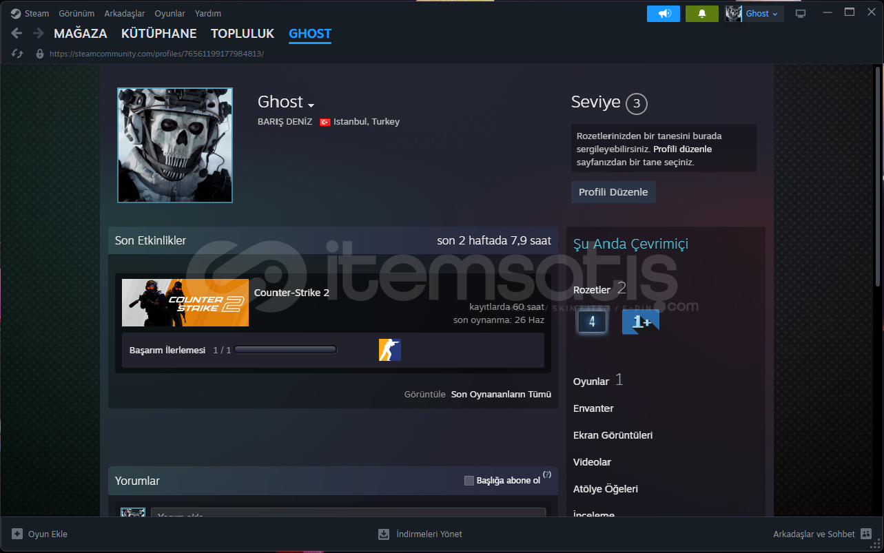884x553 pixels.
Task: Select the GHOST profile tab
Action: coord(310,33)
